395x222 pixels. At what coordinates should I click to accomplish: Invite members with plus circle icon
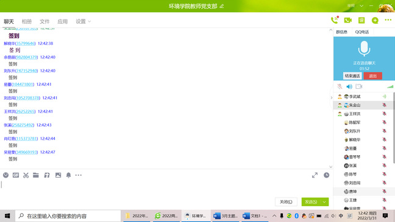[x=375, y=20]
